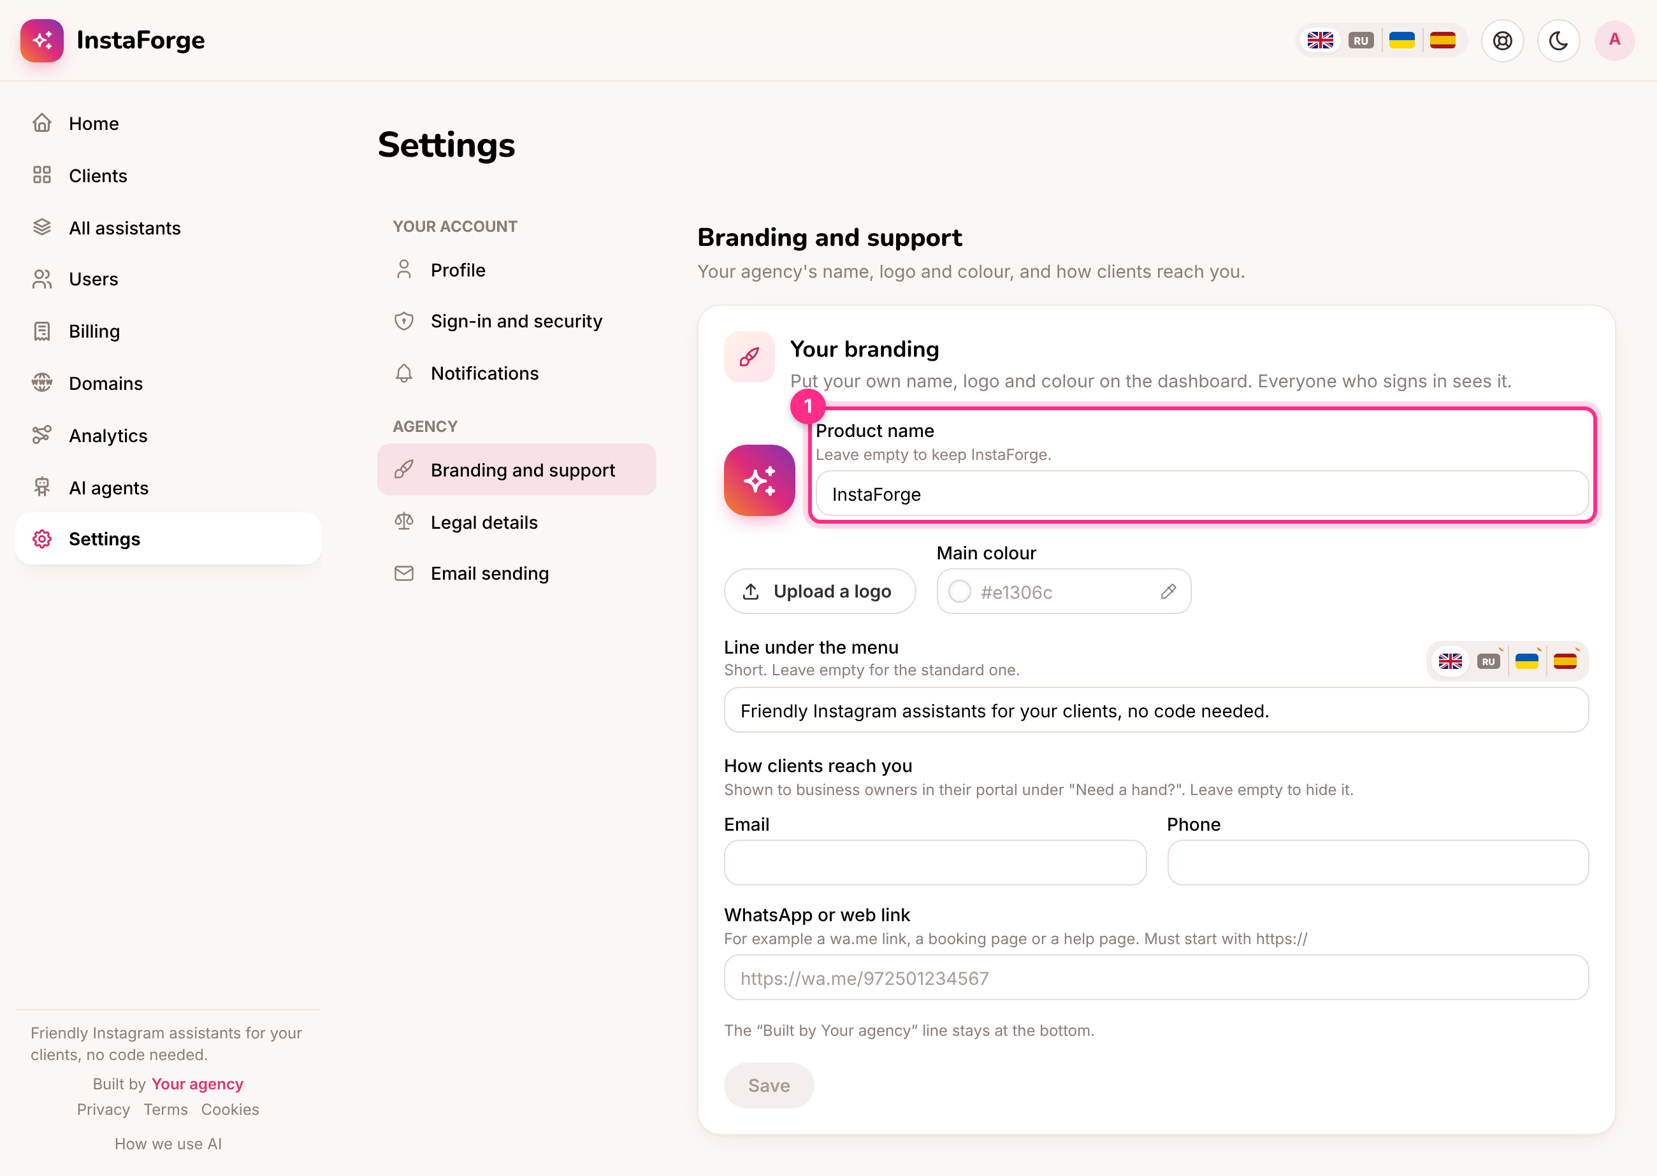Select Spanish flag for menu line

1565,661
